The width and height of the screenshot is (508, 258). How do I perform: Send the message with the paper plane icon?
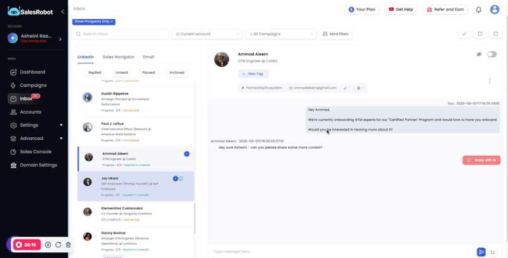pyautogui.click(x=481, y=252)
